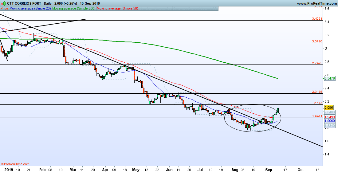Click the 2.0480 Donchian value tag
Image resolution: width=338 pixels, height=172 pixels.
coord(330,112)
